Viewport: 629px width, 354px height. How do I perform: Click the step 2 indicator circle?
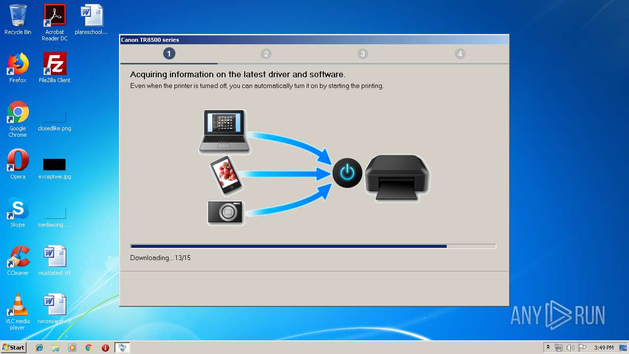(x=266, y=54)
